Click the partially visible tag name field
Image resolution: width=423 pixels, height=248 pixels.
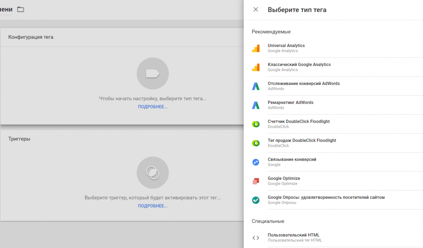coord(6,10)
